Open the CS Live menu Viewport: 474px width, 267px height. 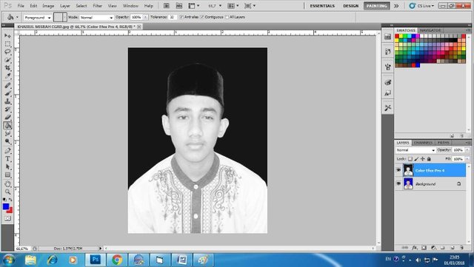(x=421, y=6)
